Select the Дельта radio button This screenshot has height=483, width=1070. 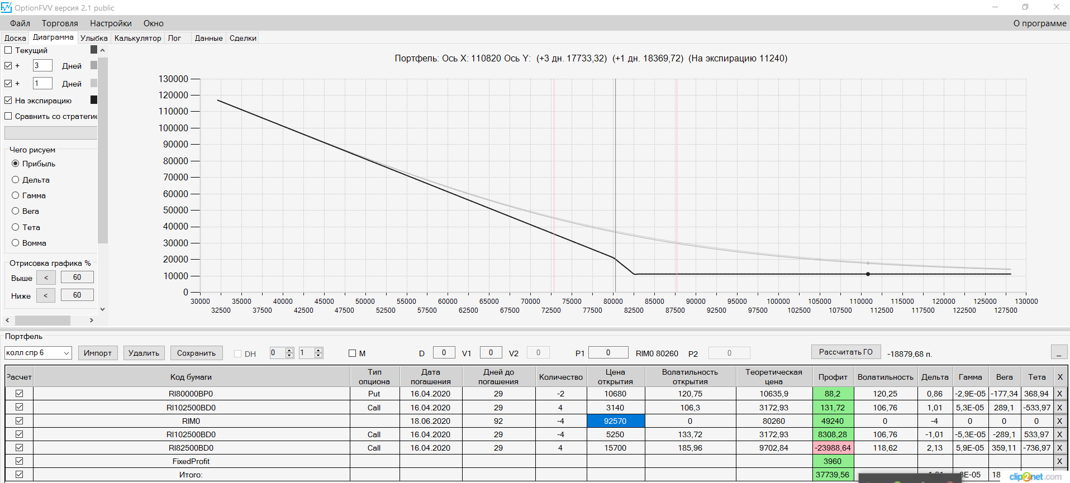click(16, 180)
